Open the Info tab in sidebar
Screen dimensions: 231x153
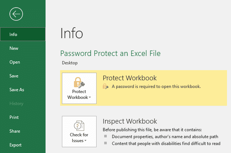pyautogui.click(x=13, y=35)
